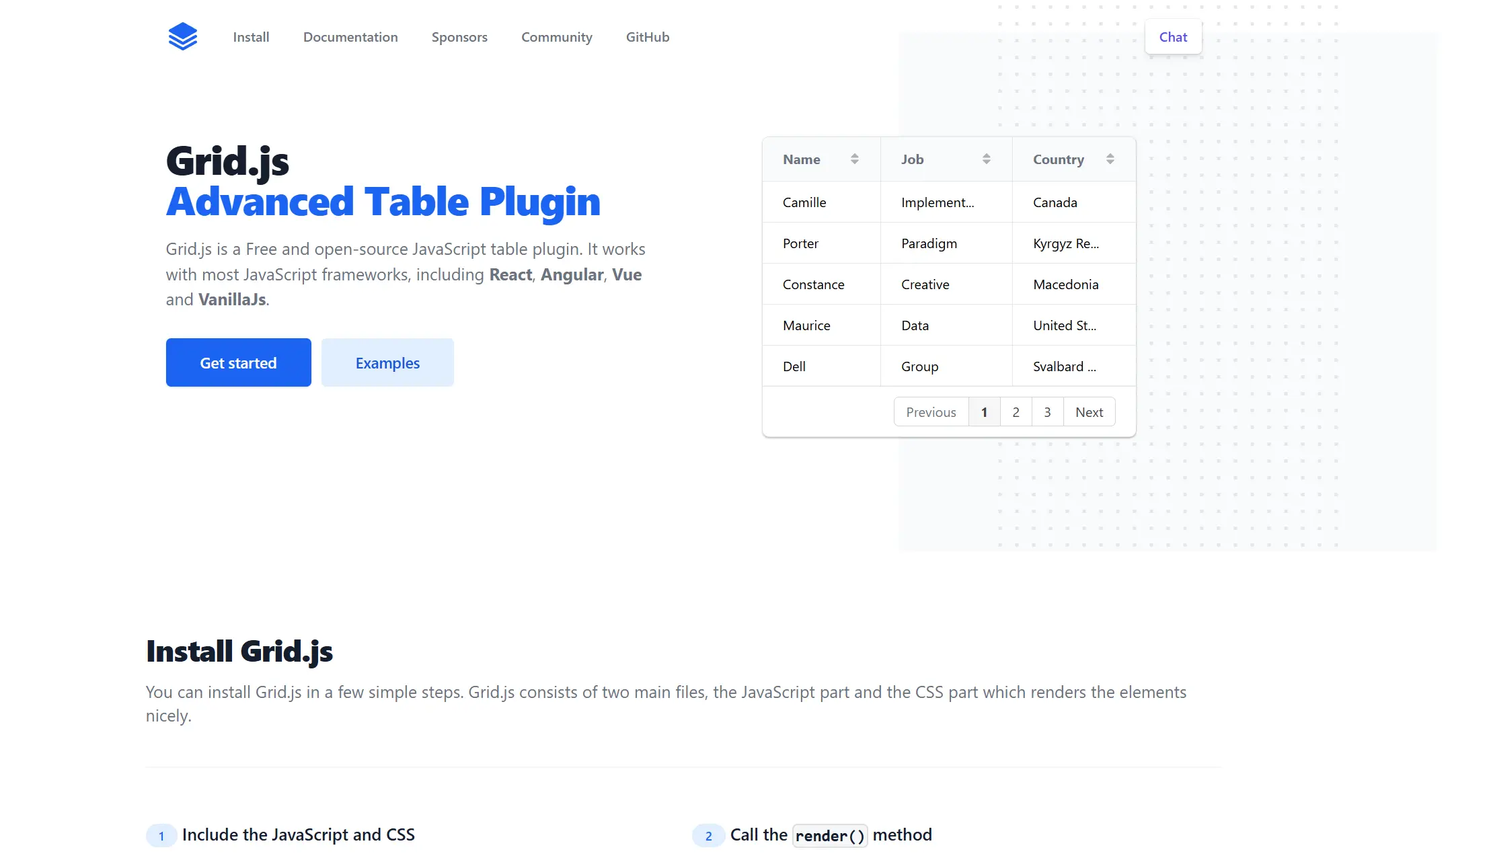Select the Dell table cell
Image resolution: width=1489 pixels, height=856 pixels.
[x=821, y=366]
